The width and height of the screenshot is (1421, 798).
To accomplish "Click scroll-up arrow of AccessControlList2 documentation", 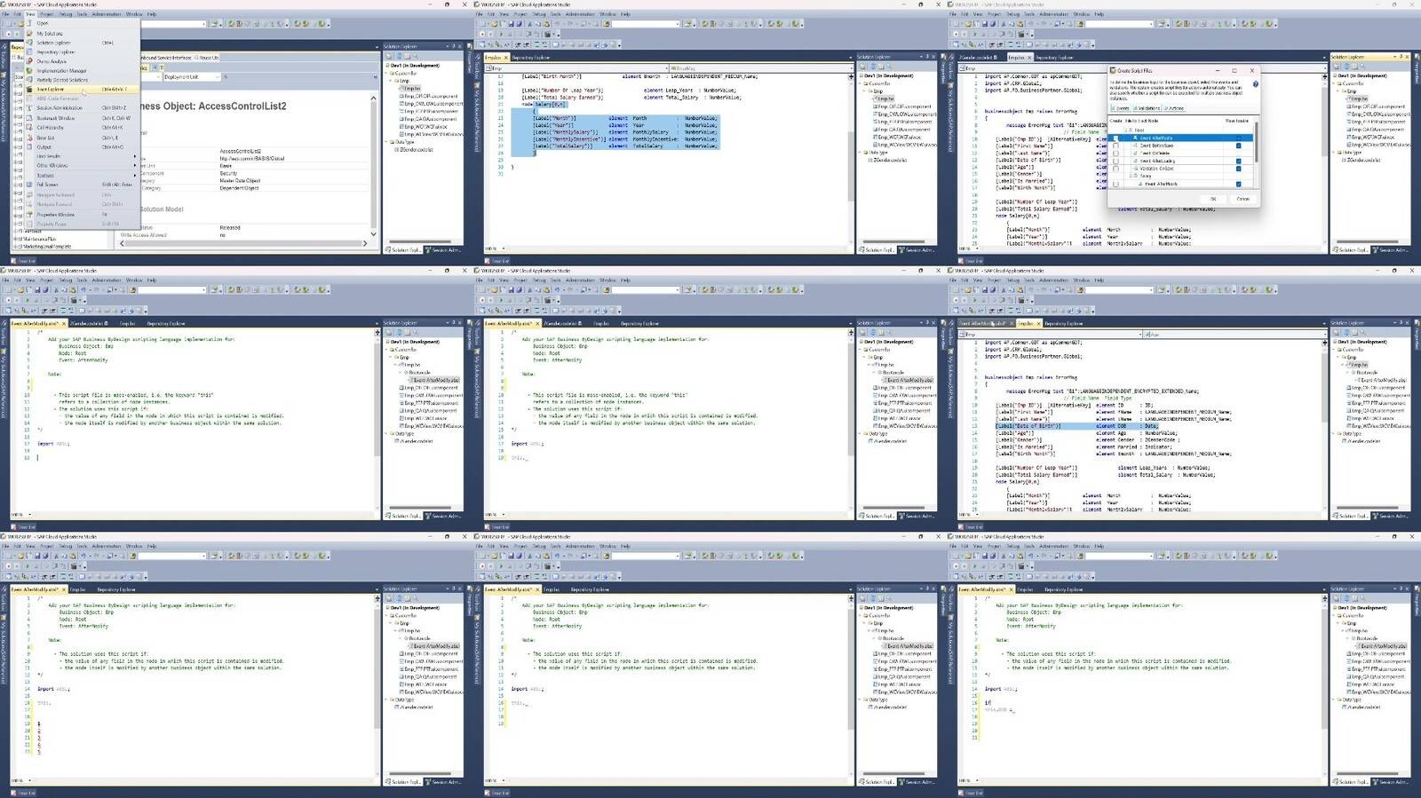I will [373, 98].
